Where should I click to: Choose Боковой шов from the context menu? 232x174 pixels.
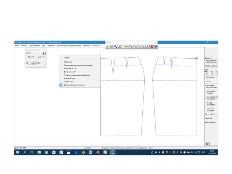point(69,78)
